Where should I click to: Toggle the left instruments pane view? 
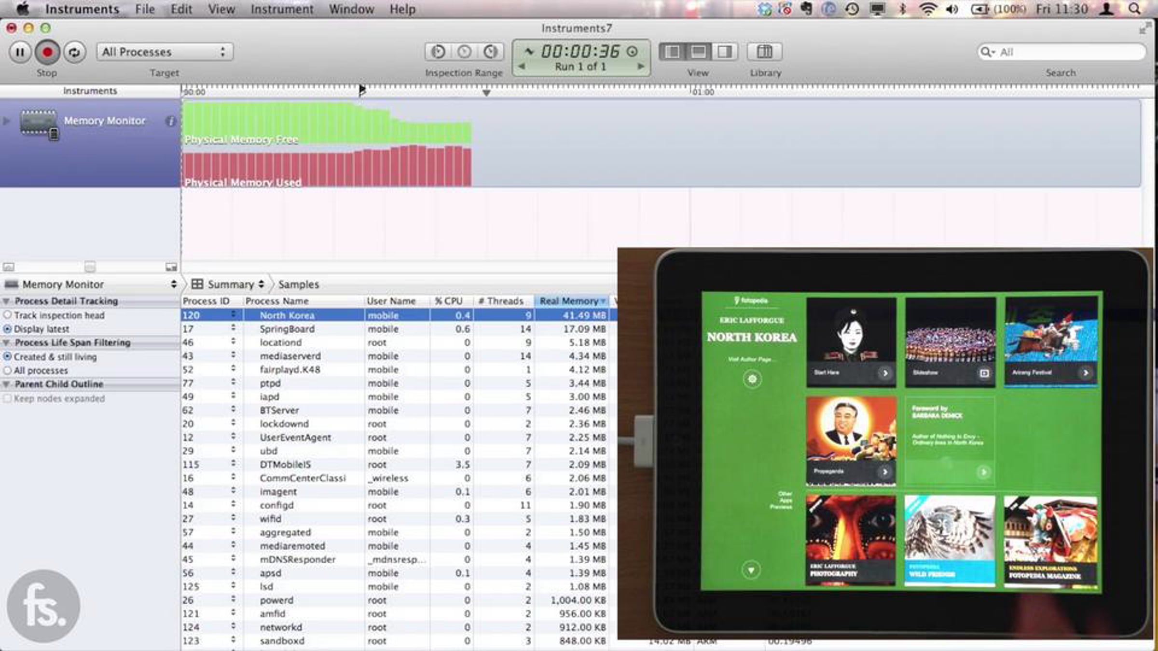(x=672, y=52)
